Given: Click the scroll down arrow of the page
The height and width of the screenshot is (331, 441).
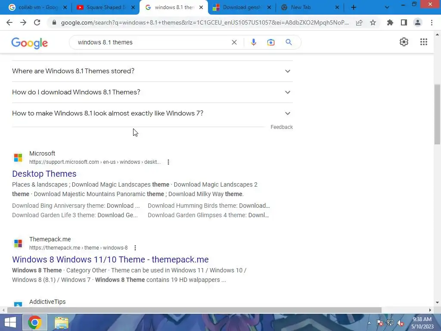Looking at the screenshot, I should coord(437,303).
